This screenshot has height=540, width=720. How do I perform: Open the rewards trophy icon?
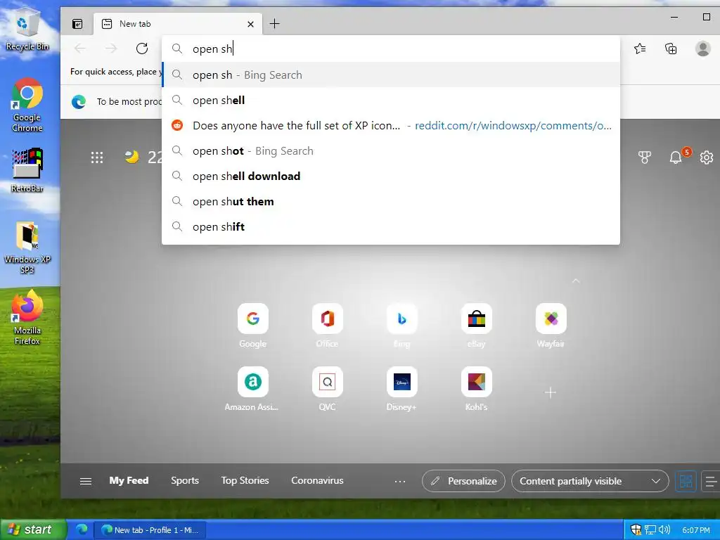pyautogui.click(x=645, y=157)
